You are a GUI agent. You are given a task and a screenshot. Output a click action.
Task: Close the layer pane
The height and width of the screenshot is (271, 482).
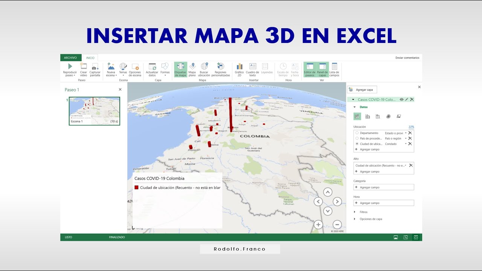[x=419, y=87]
